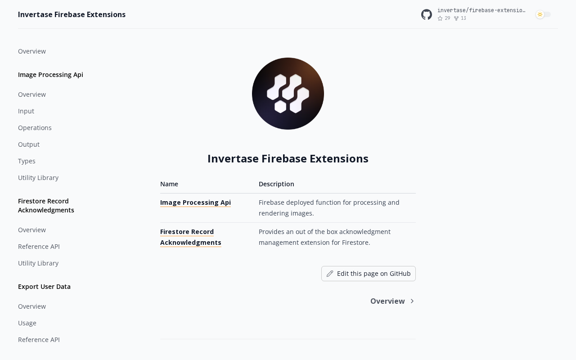Click the fork count icon
Screen dimensions: 576x360
click(x=456, y=18)
